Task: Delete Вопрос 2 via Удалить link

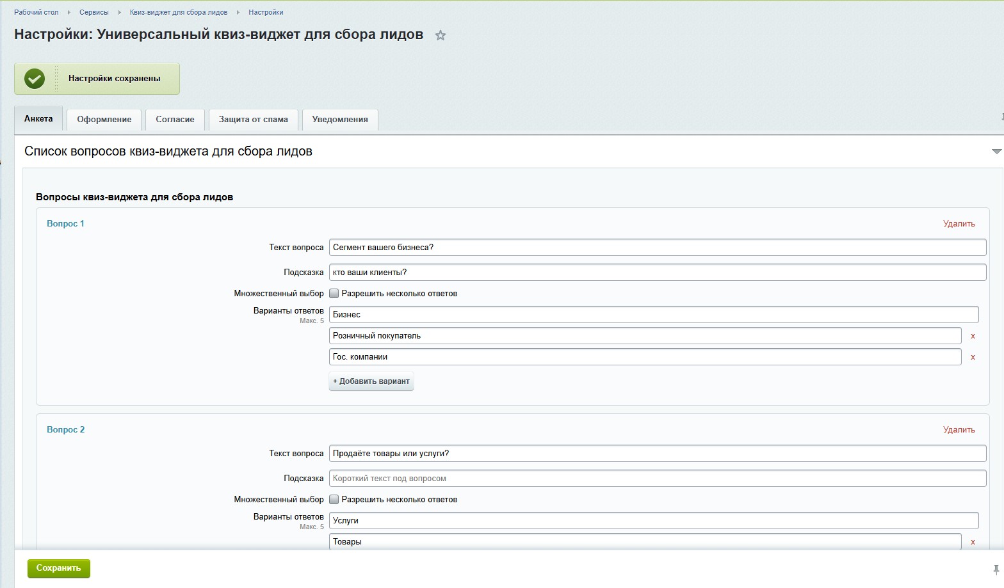Action: click(x=959, y=430)
